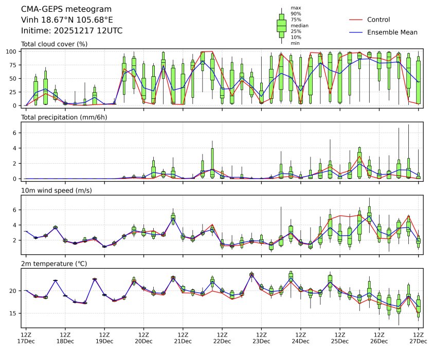Pick the 12Z 23Dec time axis label
The width and height of the screenshot is (433, 350).
click(x=261, y=338)
